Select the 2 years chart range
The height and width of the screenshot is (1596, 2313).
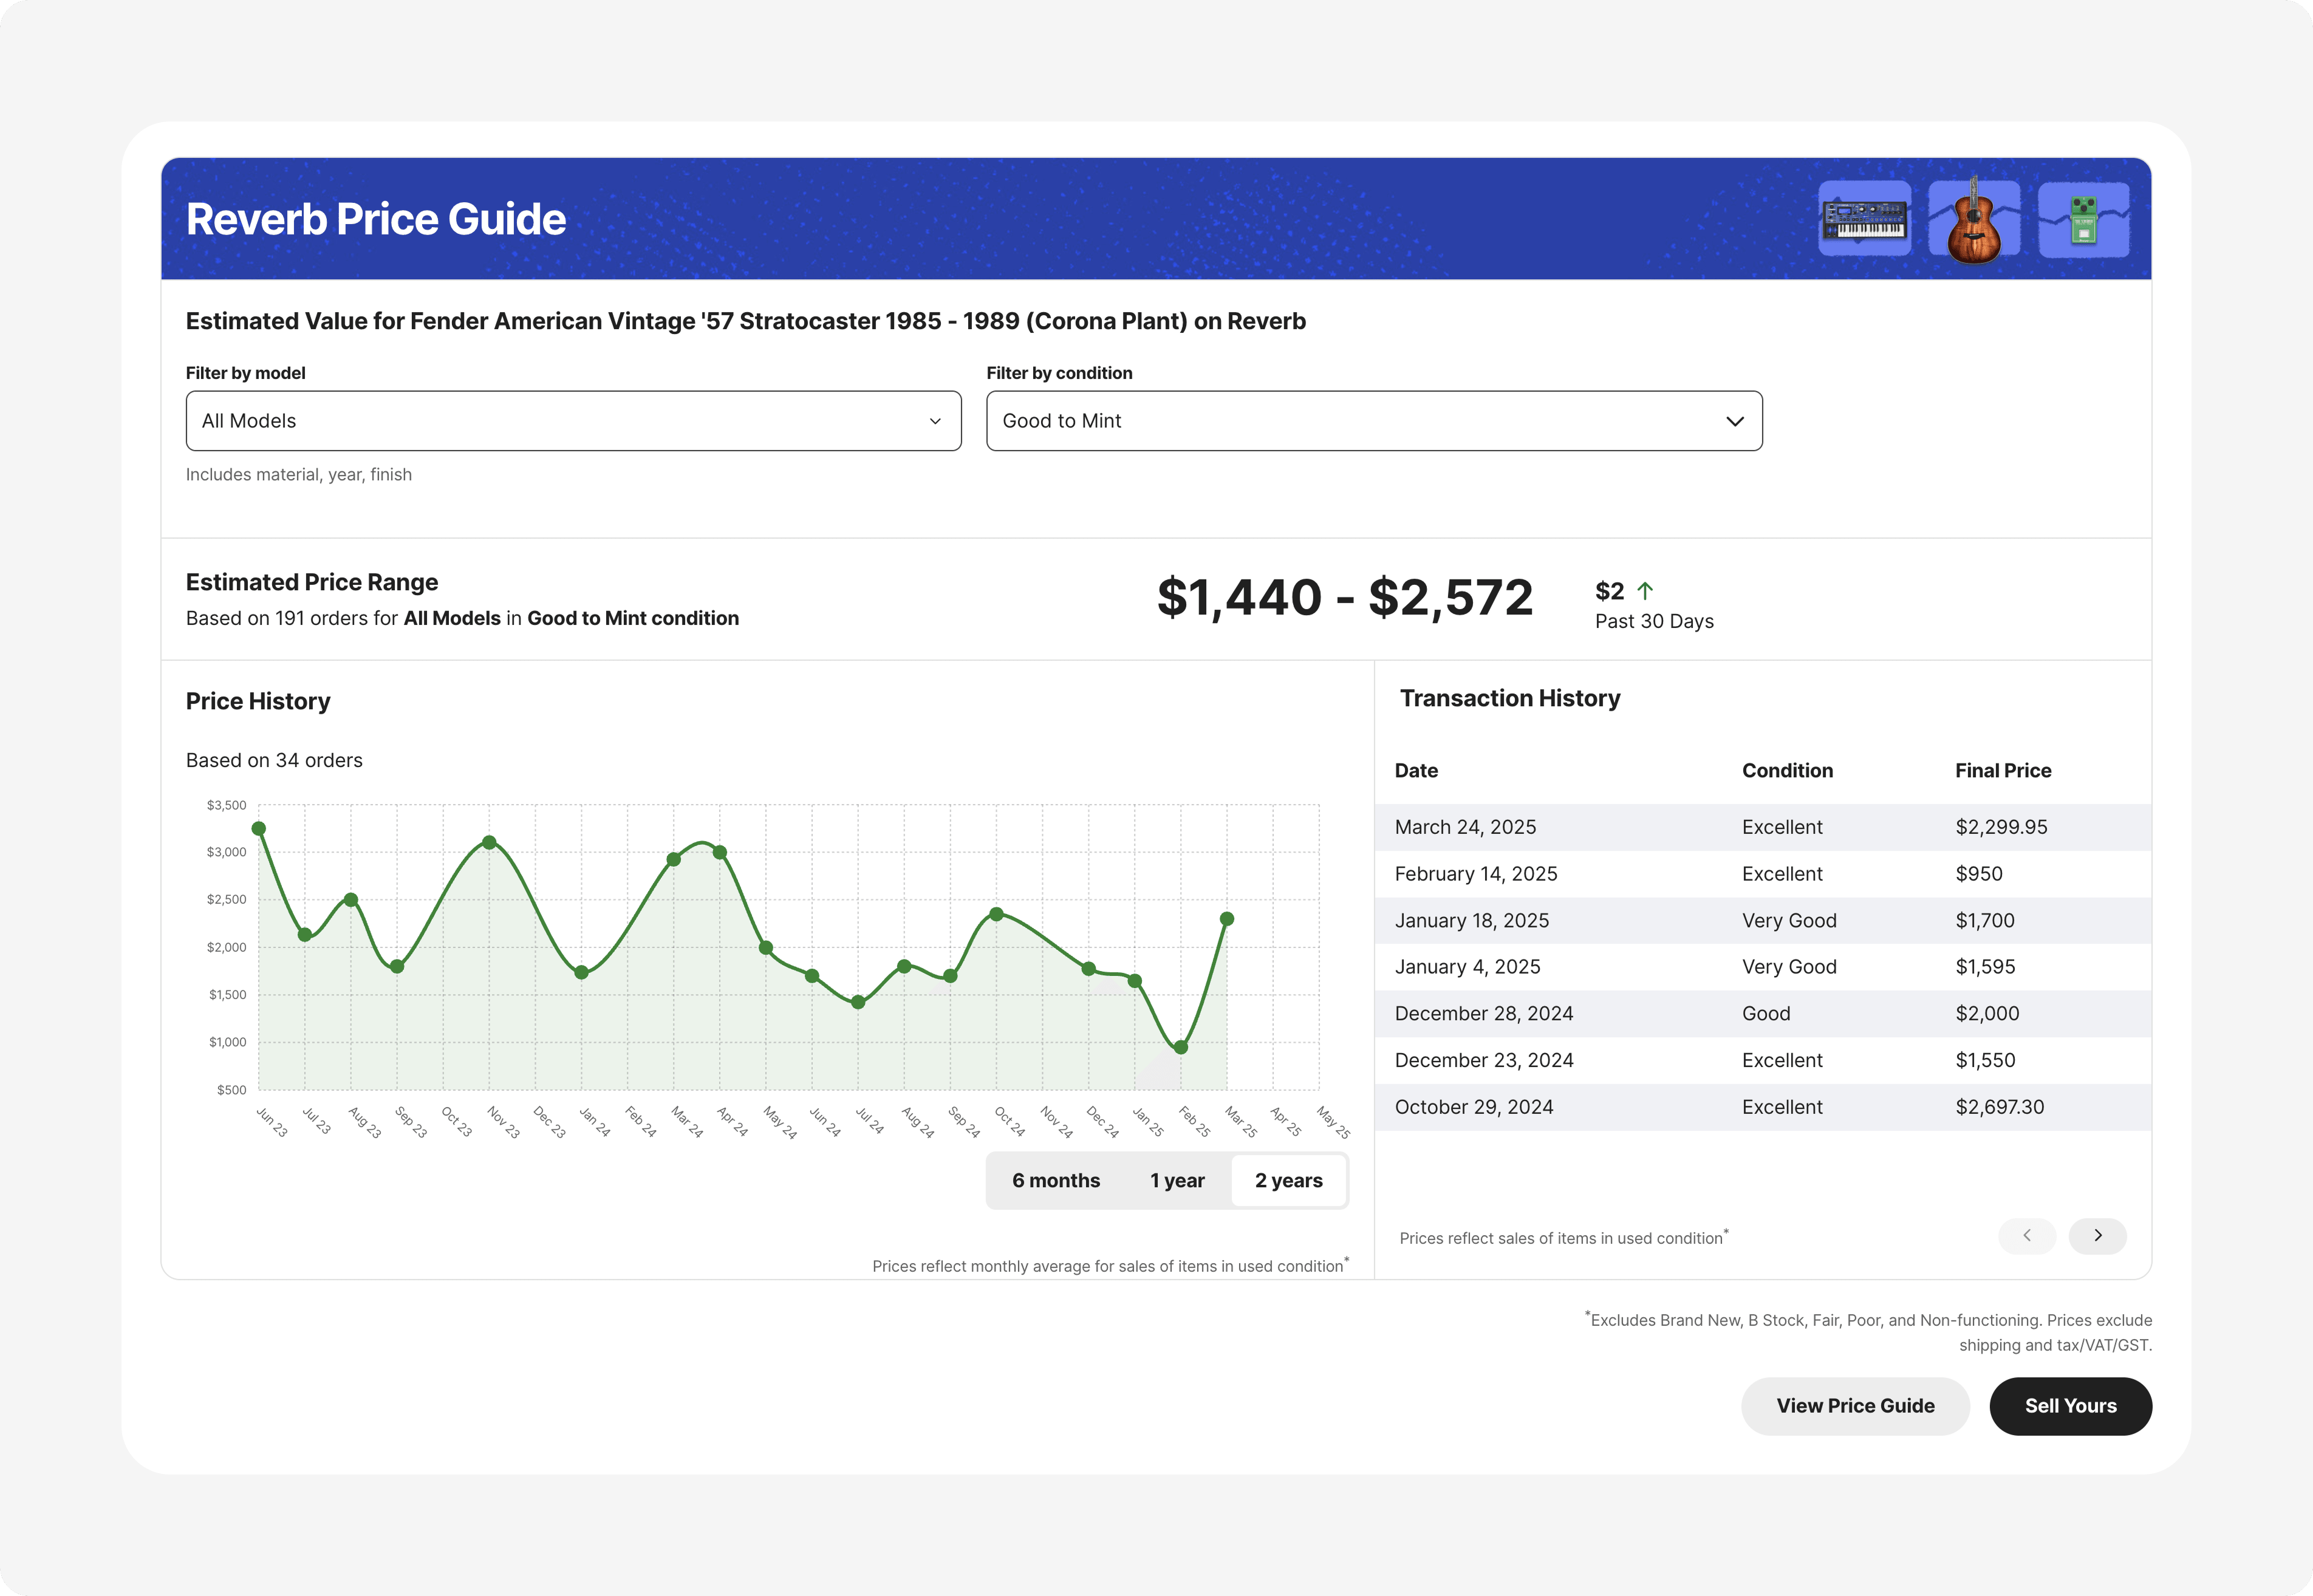pos(1288,1181)
